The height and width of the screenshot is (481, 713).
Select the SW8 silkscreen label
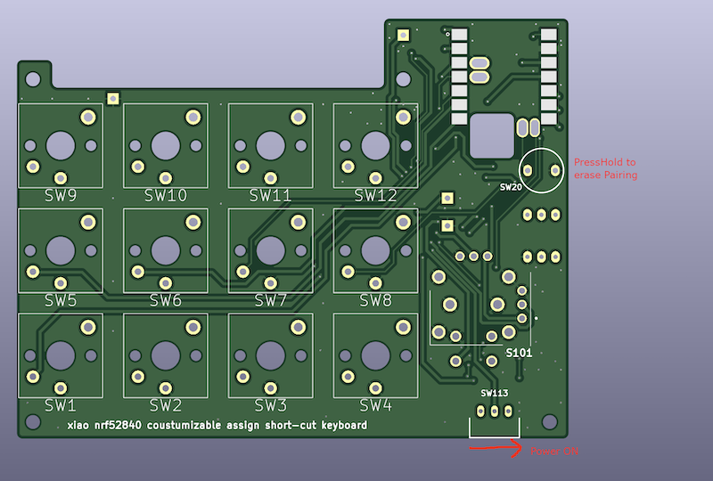375,300
